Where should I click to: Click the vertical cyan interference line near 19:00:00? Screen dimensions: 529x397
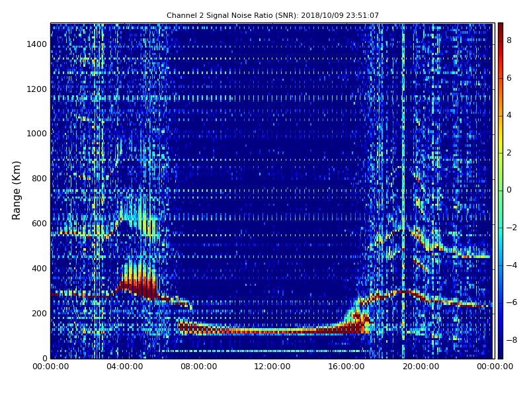pyautogui.click(x=403, y=191)
